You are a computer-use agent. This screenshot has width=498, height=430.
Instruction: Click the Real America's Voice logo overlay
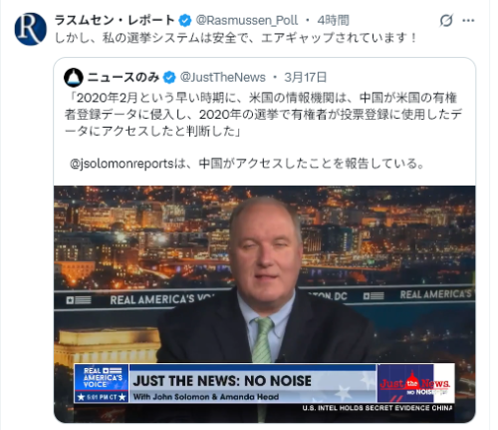102,383
